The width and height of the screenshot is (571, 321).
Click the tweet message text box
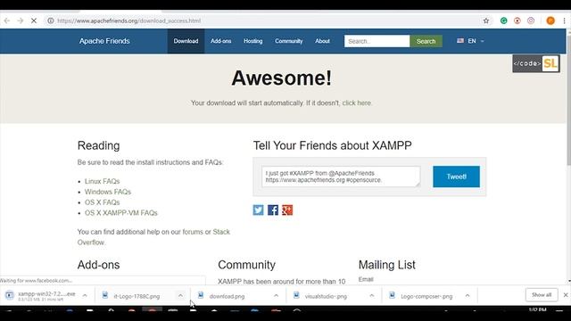pos(341,177)
